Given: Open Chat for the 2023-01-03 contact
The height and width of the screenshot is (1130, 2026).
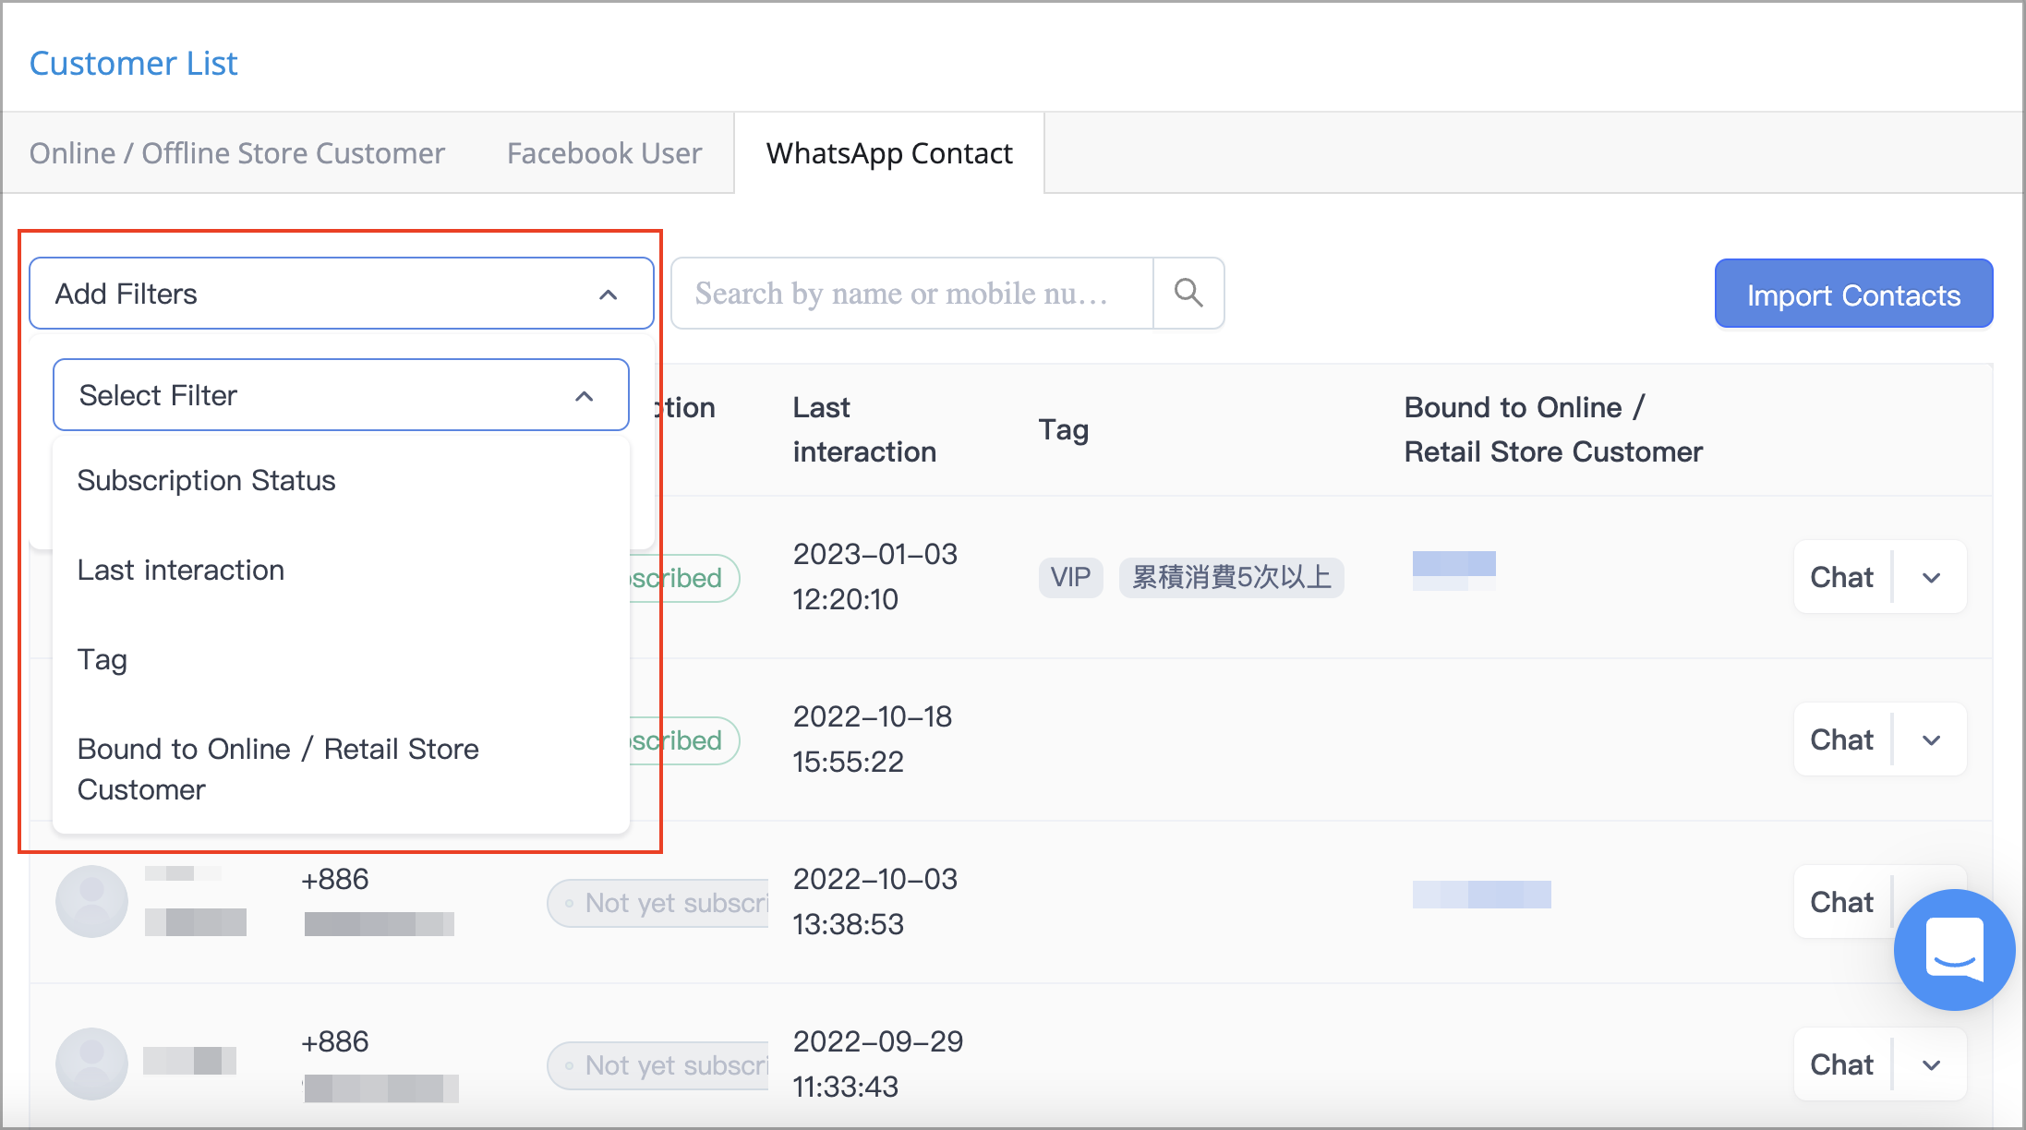Looking at the screenshot, I should click(x=1841, y=578).
